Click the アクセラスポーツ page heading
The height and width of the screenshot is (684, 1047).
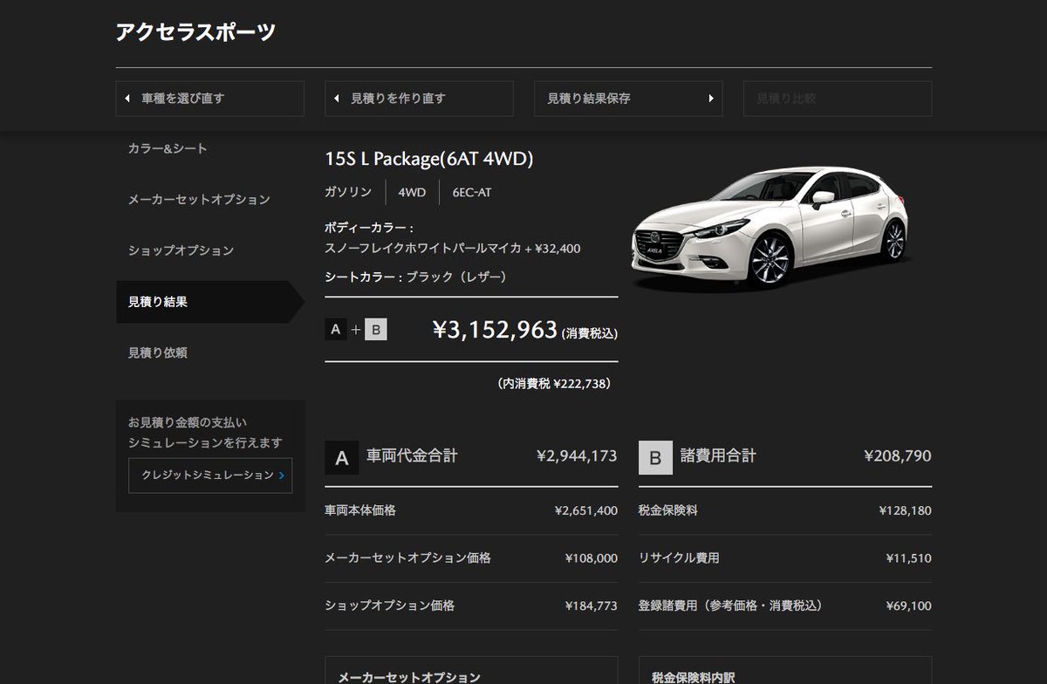pyautogui.click(x=195, y=32)
